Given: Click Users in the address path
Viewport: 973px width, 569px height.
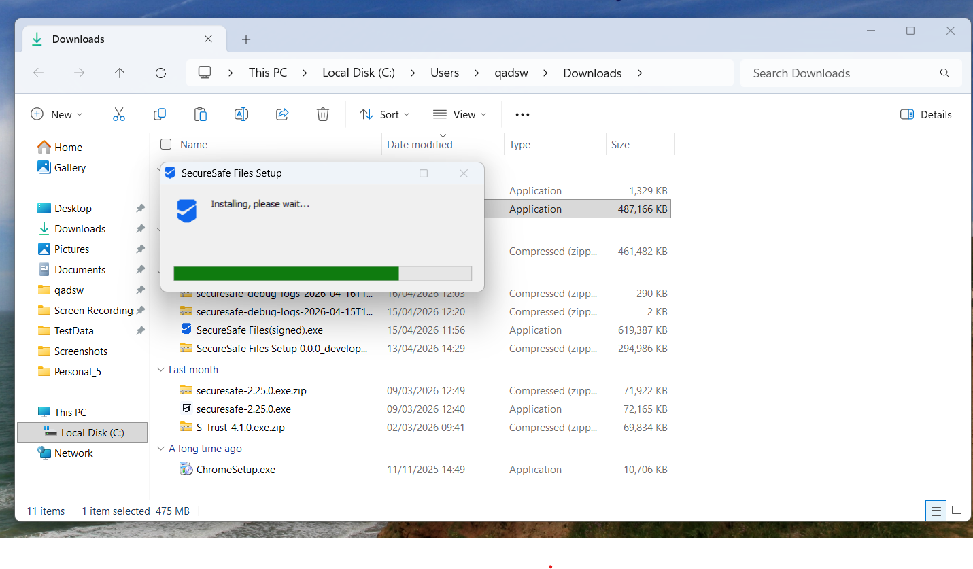Looking at the screenshot, I should coord(445,73).
